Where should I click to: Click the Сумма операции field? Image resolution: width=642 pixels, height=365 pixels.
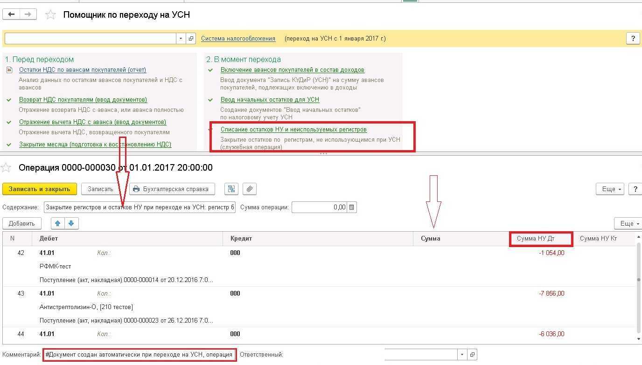point(320,207)
